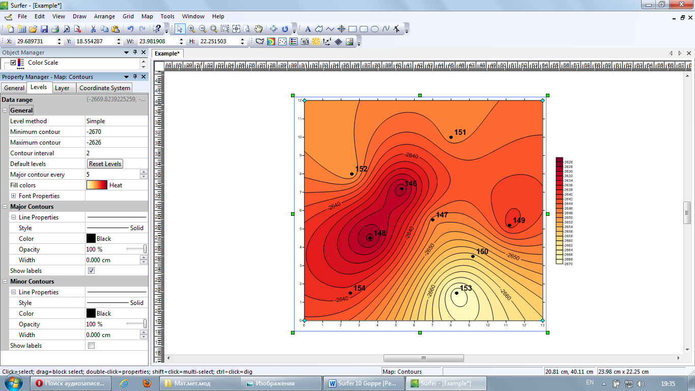Click the Save disk icon
Image resolution: width=695 pixels, height=391 pixels.
click(x=44, y=29)
